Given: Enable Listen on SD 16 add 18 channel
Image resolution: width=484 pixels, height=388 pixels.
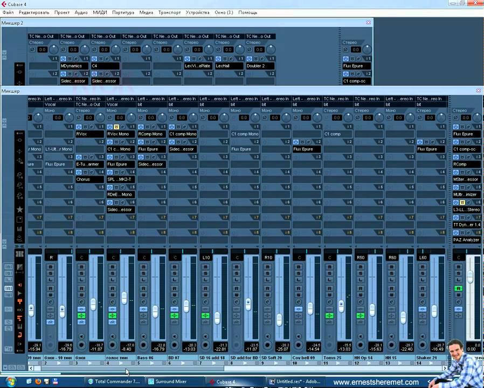Looking at the screenshot, I should click(205, 280).
